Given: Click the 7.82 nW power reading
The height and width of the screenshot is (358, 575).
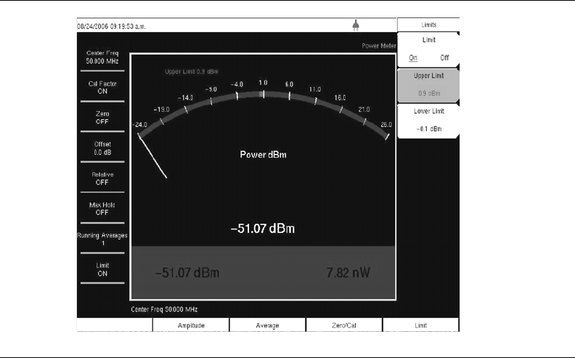Looking at the screenshot, I should tap(348, 273).
